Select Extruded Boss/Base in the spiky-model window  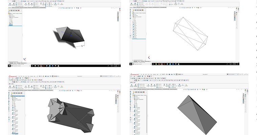point(10,87)
